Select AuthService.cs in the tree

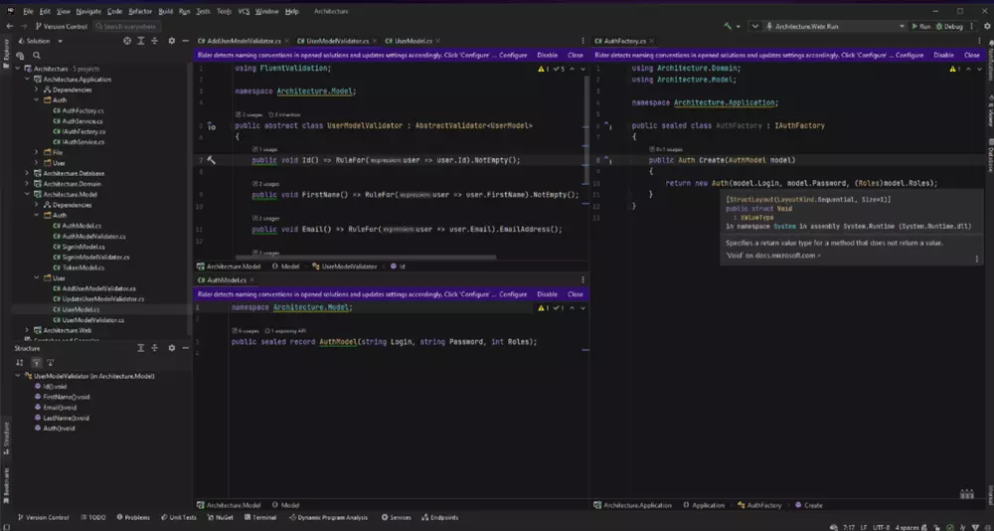(x=78, y=121)
